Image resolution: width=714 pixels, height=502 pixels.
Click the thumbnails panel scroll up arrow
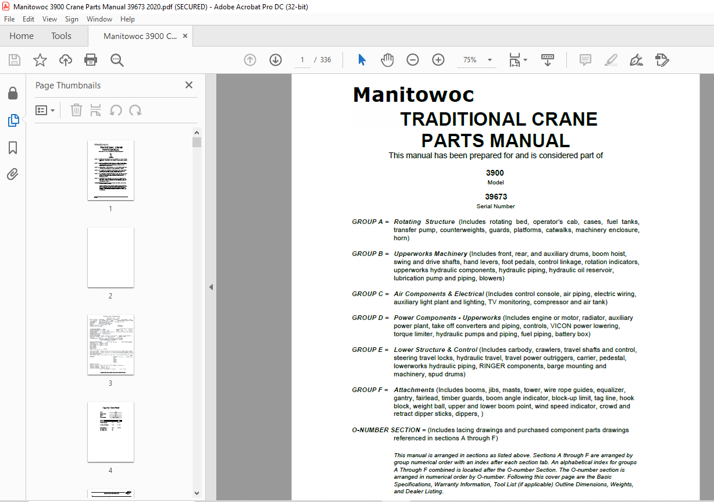197,132
